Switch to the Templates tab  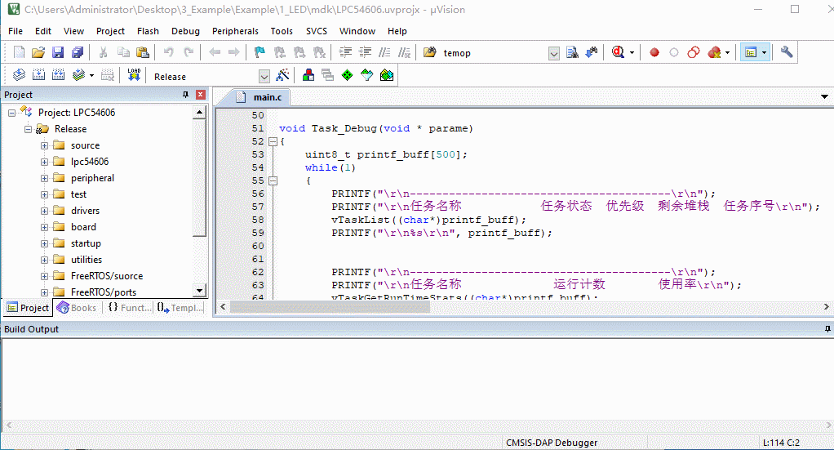180,308
